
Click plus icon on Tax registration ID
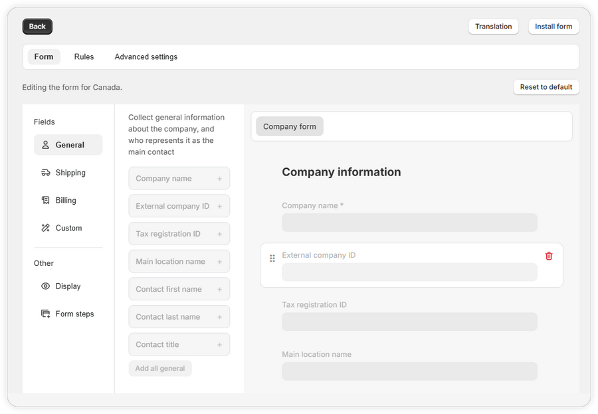click(x=220, y=234)
